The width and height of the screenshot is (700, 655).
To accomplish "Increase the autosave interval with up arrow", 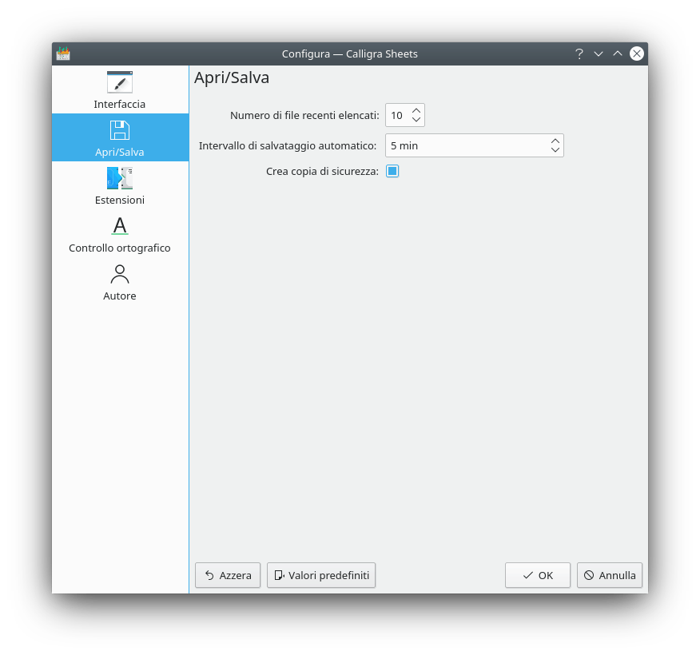I will 555,141.
